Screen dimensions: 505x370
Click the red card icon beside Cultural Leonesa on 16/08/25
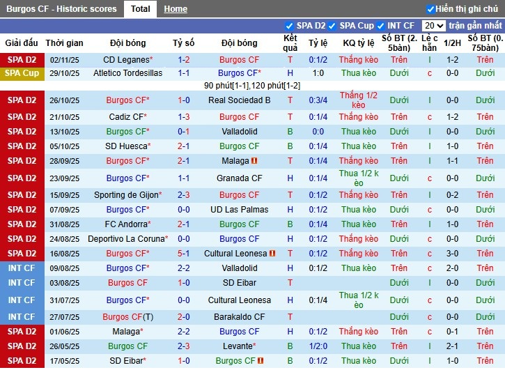272,254
